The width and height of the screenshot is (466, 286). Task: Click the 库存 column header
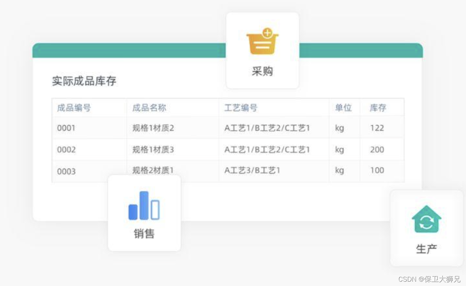click(378, 108)
